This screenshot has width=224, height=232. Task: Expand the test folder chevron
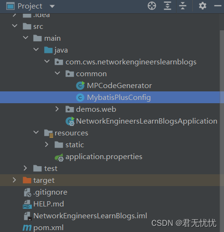pyautogui.click(x=25, y=168)
